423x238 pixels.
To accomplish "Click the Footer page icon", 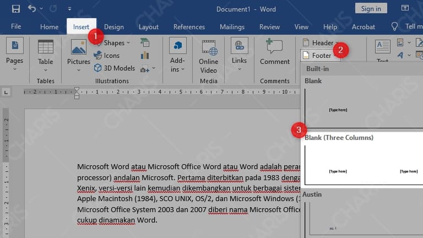I will pyautogui.click(x=306, y=55).
